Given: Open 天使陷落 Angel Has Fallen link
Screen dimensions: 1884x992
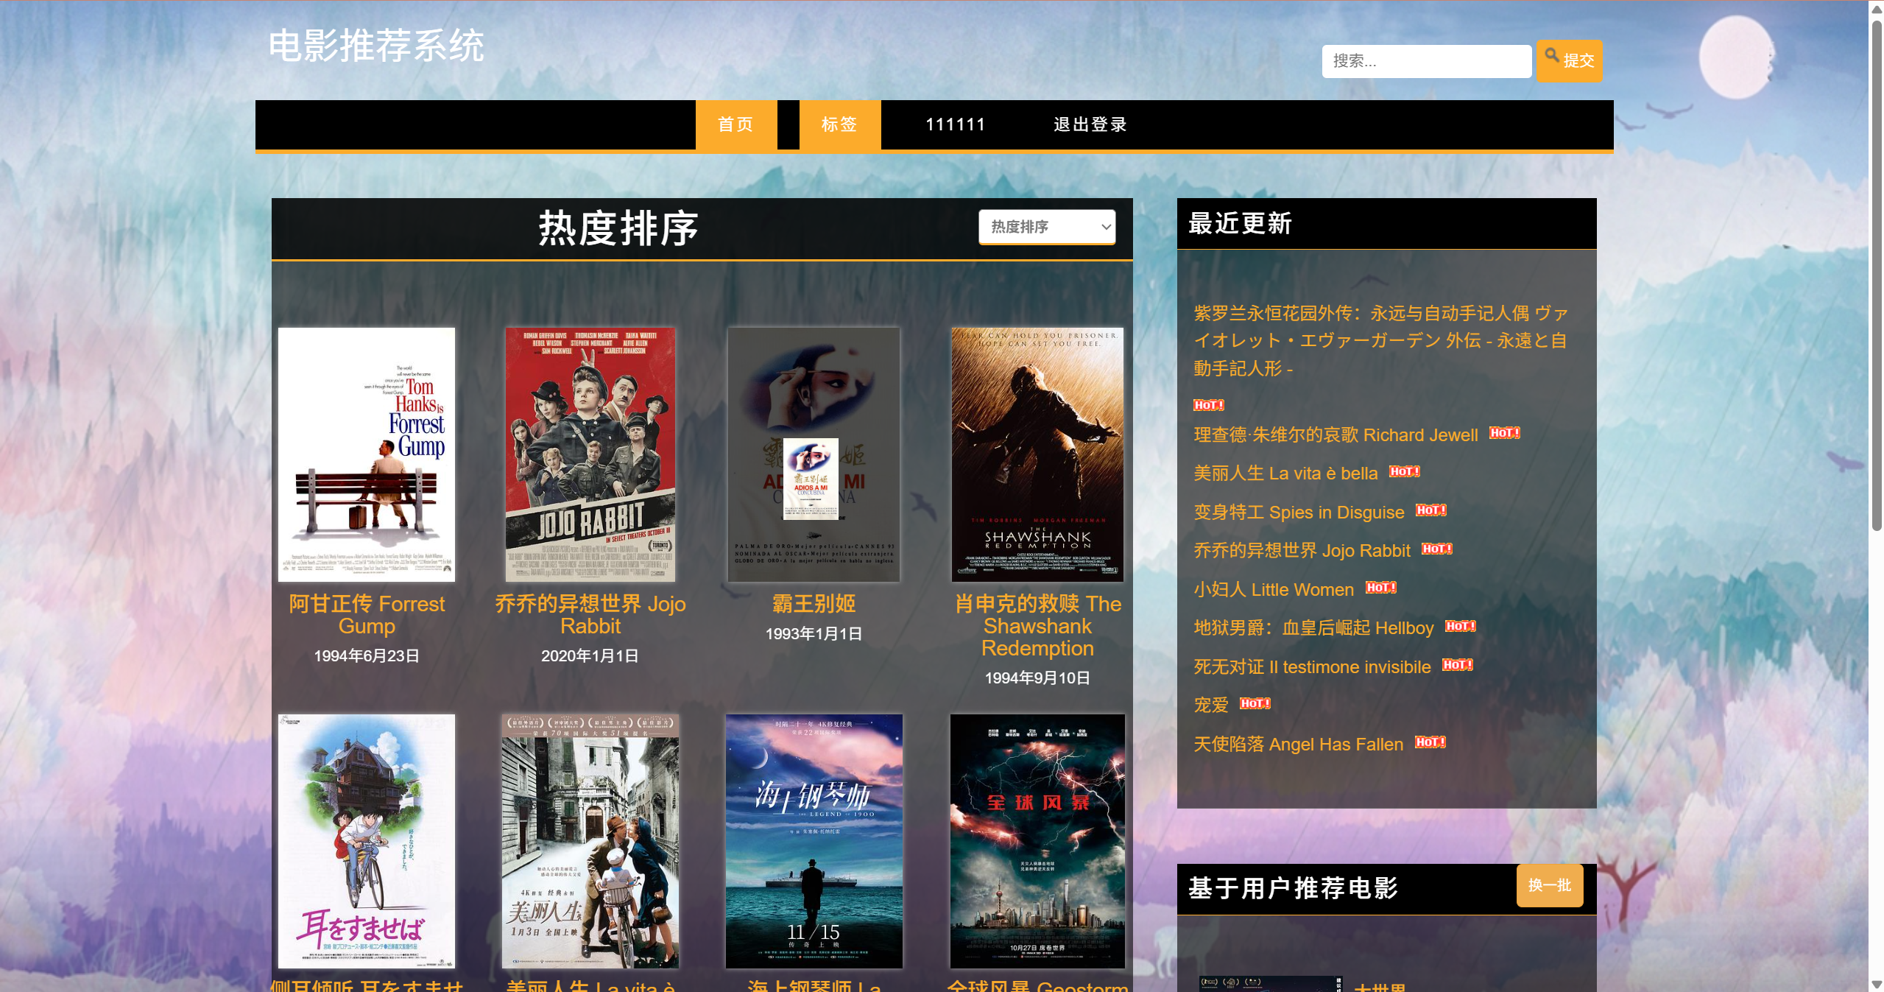Looking at the screenshot, I should click(x=1298, y=745).
